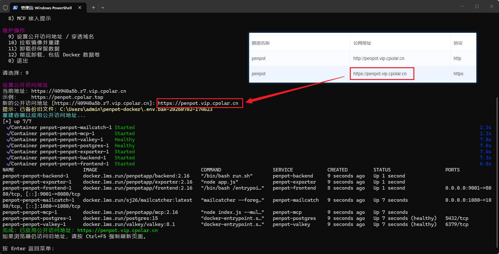Click the CREATED column header
The height and width of the screenshot is (254, 499).
click(x=337, y=170)
